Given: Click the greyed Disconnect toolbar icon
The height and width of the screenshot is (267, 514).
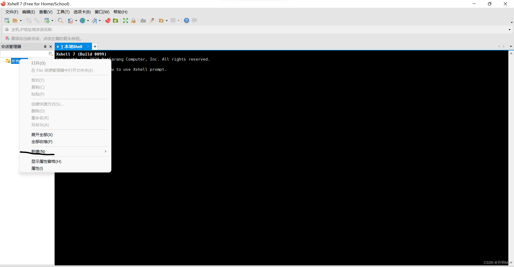Looking at the screenshot, I should coord(29,21).
